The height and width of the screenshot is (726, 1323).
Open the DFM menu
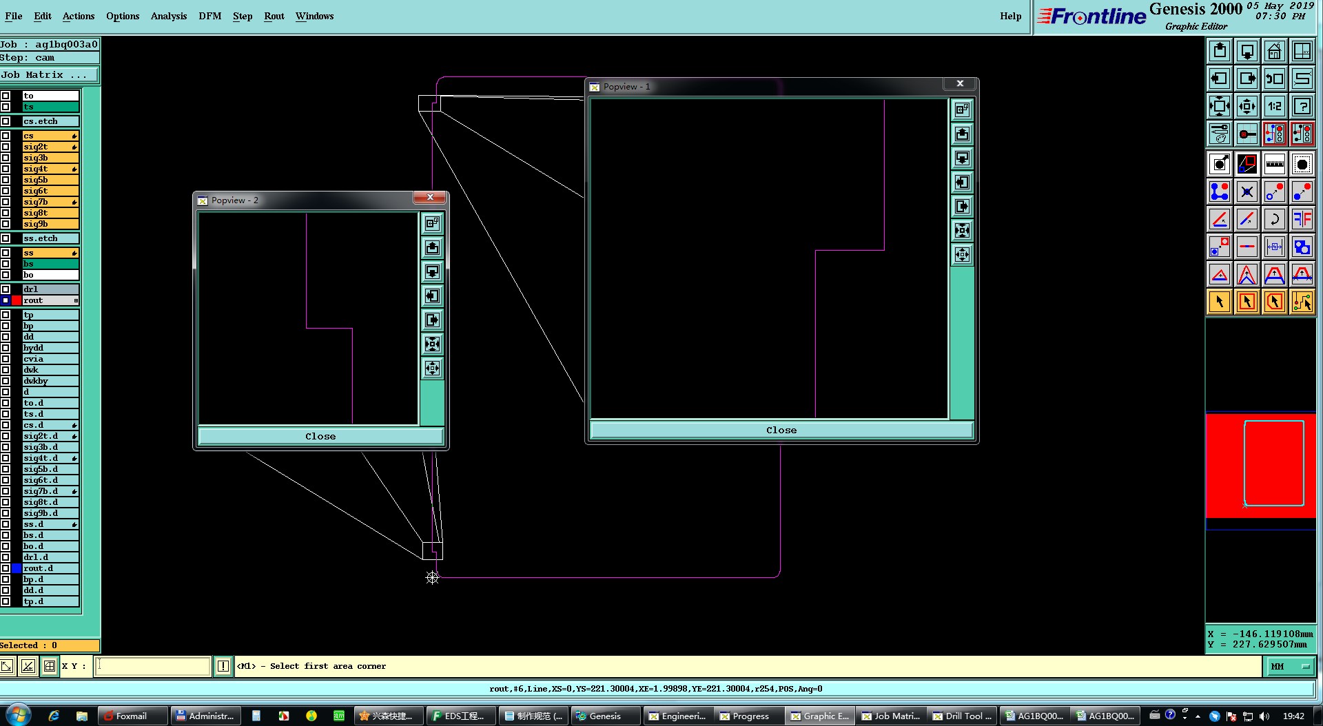click(x=210, y=16)
